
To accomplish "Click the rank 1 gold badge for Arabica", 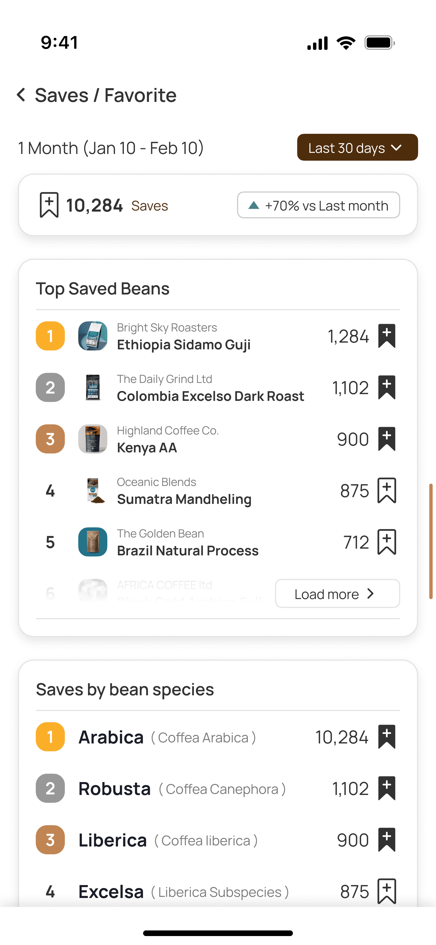I will (50, 737).
